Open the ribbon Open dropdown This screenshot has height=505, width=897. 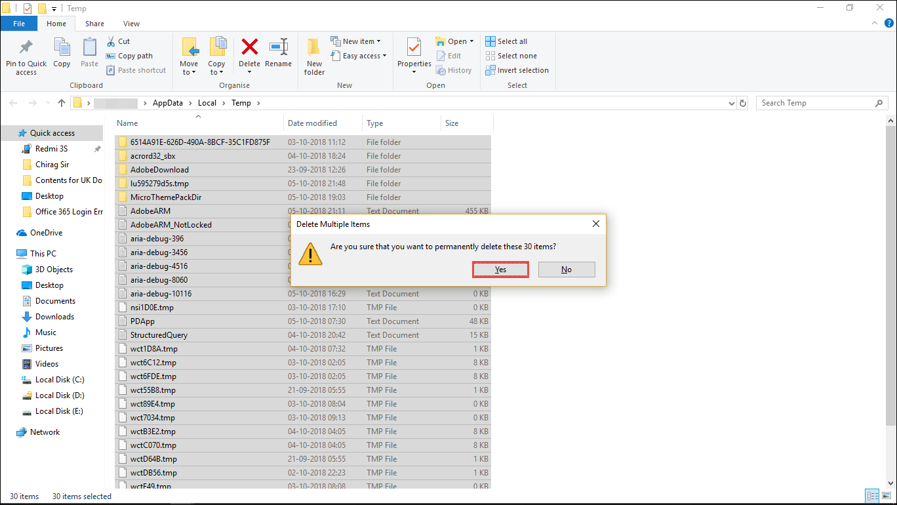click(x=454, y=41)
